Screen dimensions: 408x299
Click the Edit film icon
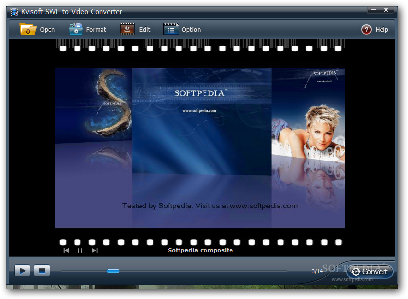click(127, 29)
